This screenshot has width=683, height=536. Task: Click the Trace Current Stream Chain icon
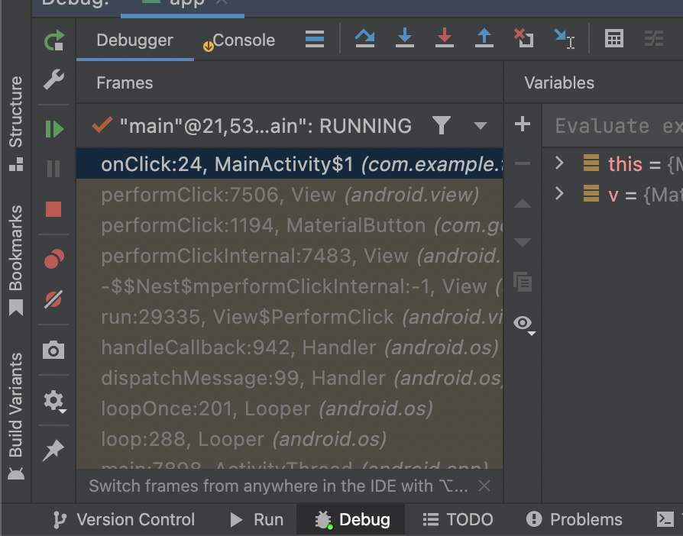(x=654, y=38)
